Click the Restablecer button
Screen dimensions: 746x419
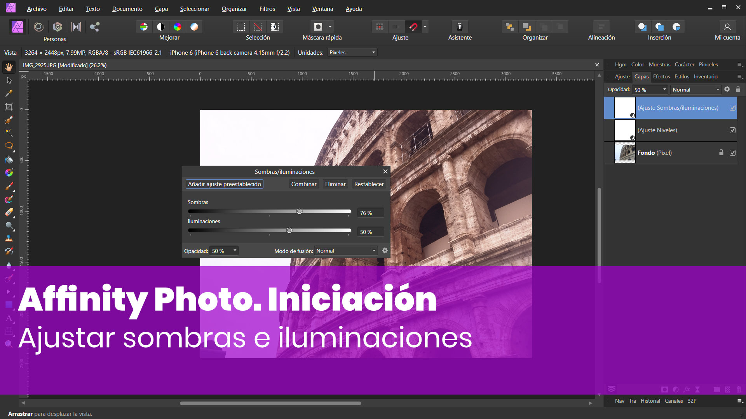[x=369, y=184]
